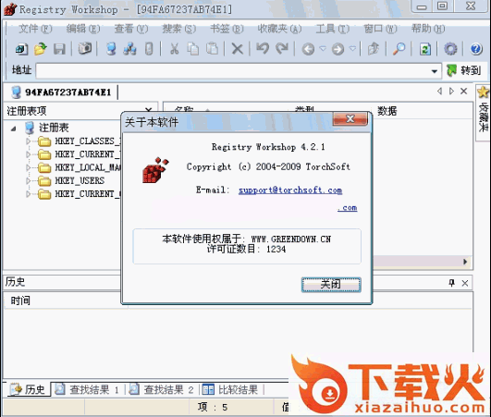Click the undo arrow icon
Screen dimensions: 491x417
(x=263, y=49)
